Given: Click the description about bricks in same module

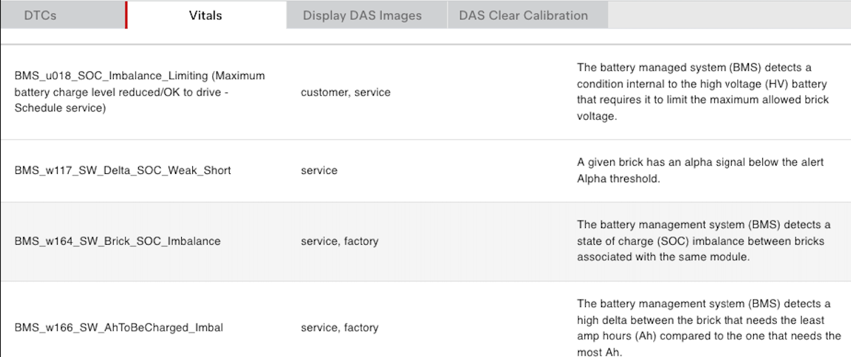Looking at the screenshot, I should point(703,241).
